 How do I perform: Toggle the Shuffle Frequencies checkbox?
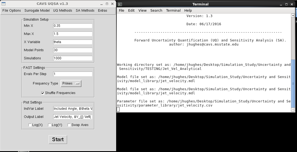coord(43,93)
